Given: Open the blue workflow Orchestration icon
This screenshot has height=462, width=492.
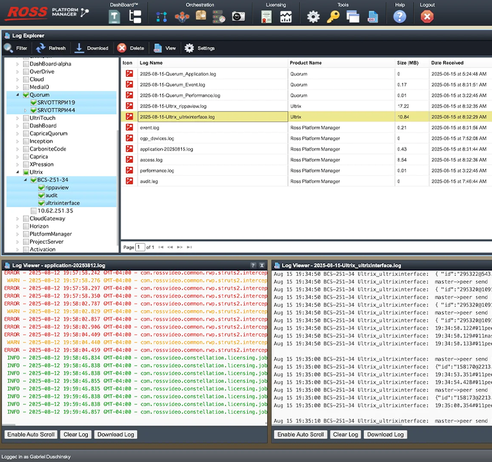Looking at the screenshot, I should click(161, 17).
